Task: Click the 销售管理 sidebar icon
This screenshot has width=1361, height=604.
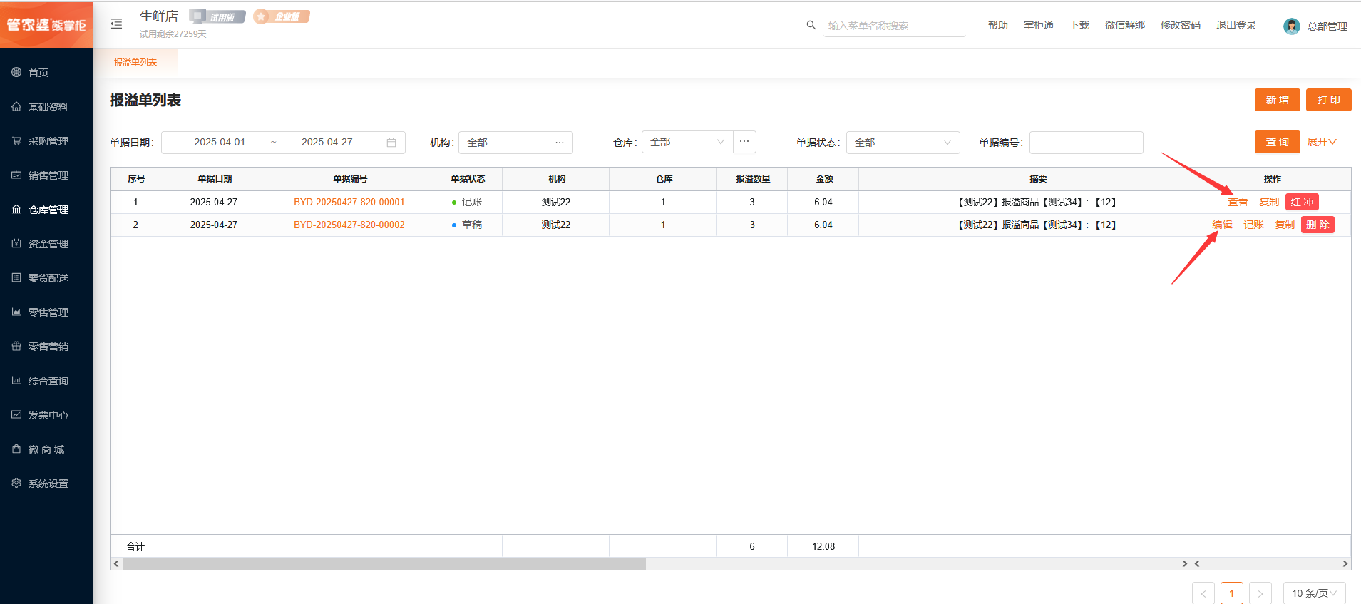Action: 16,175
